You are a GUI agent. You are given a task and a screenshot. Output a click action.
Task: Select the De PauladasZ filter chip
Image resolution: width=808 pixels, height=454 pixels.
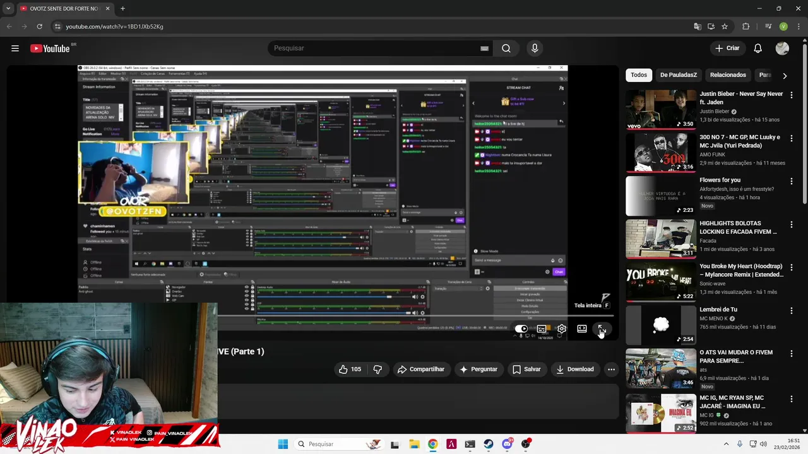(679, 75)
